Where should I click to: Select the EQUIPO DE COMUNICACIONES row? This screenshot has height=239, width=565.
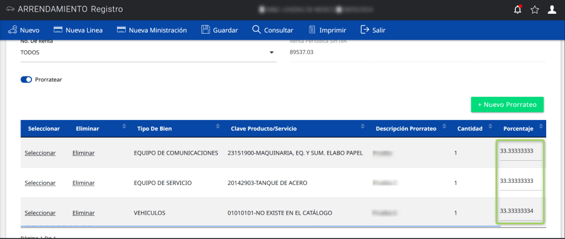click(40, 153)
